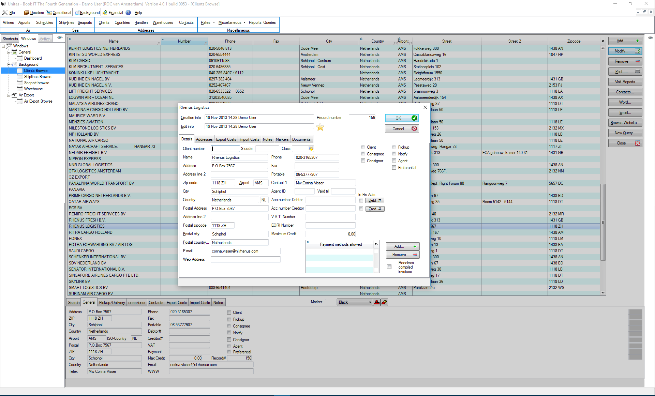The image size is (655, 396).
Task: Close the Rhenus Logistics dialog with the X
Action: (x=425, y=107)
